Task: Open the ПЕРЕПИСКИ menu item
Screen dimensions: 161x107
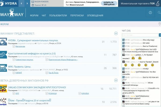Action: tap(77, 16)
